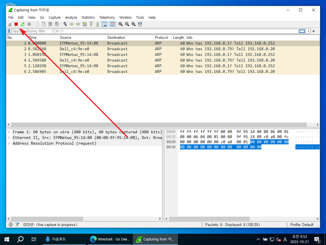Click the save capture file icon
The height and width of the screenshot is (245, 326).
pyautogui.click(x=44, y=24)
